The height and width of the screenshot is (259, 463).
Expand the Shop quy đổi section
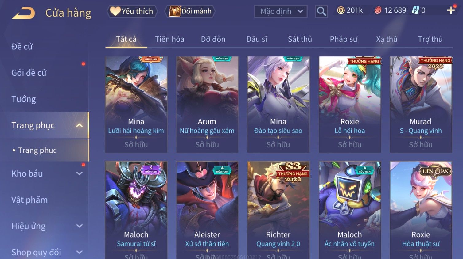[x=79, y=252]
